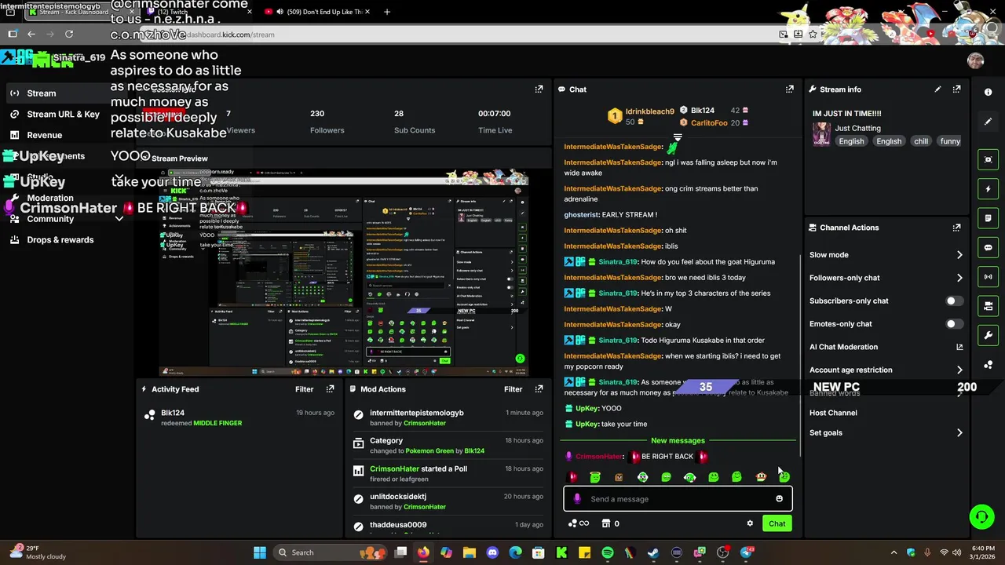Open the green headset support button
The height and width of the screenshot is (565, 1005).
coord(981,516)
